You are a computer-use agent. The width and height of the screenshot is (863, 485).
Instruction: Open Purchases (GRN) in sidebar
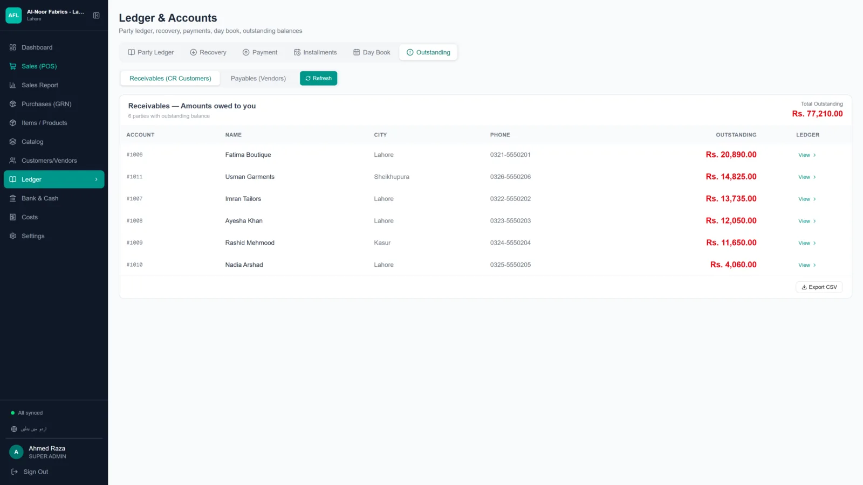tap(54, 104)
